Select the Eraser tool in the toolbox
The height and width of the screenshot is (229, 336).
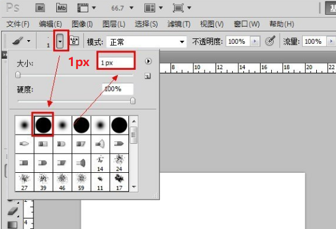click(x=13, y=211)
